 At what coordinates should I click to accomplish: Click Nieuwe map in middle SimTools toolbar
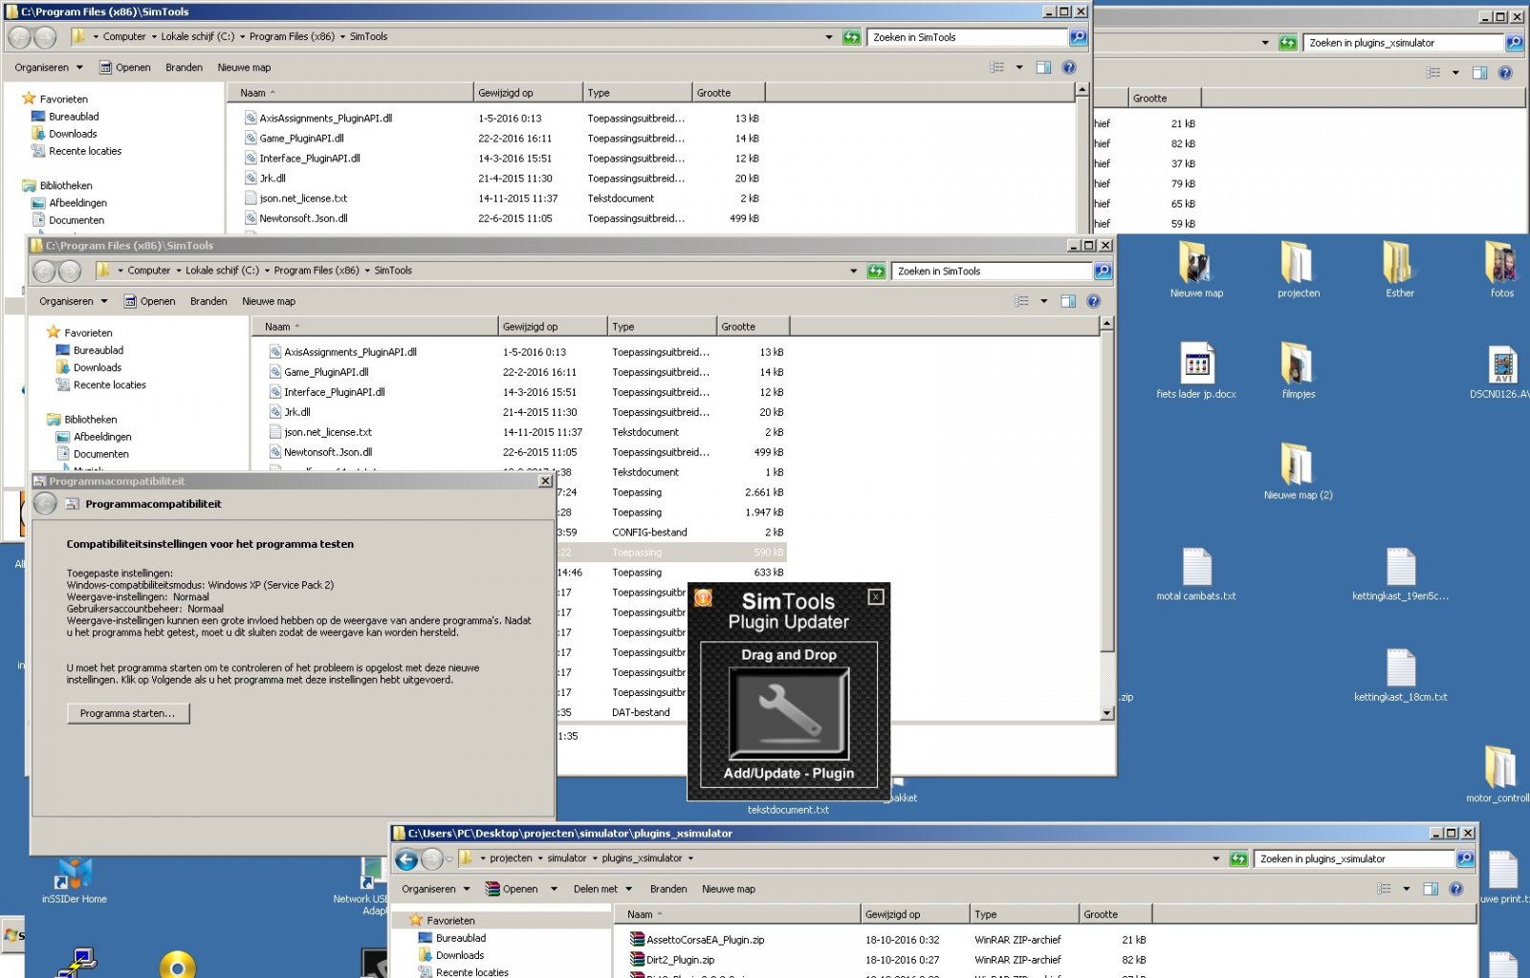point(269,301)
